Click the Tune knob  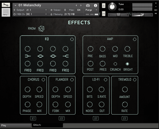tap(112, 7)
